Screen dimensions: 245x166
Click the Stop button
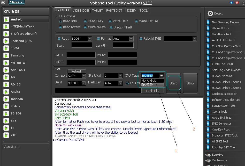click(x=190, y=83)
